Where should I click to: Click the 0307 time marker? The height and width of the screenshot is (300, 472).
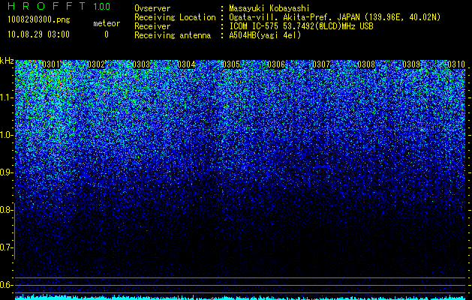click(321, 64)
